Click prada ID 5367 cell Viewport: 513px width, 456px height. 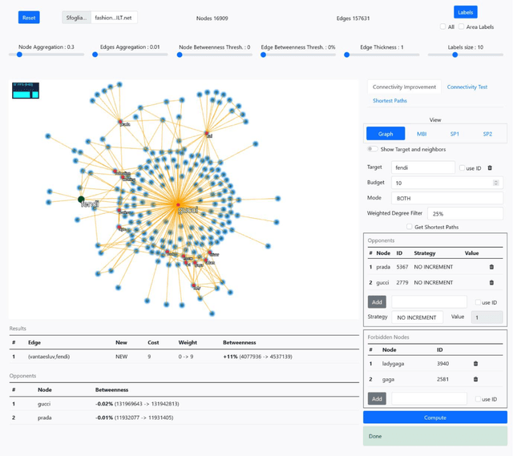tap(402, 267)
